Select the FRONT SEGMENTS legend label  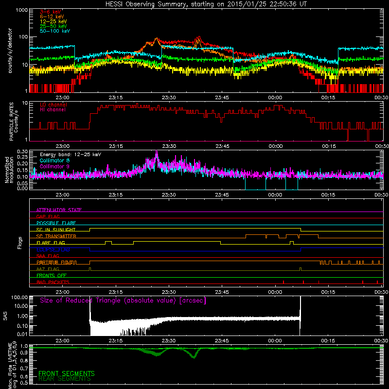67,373
